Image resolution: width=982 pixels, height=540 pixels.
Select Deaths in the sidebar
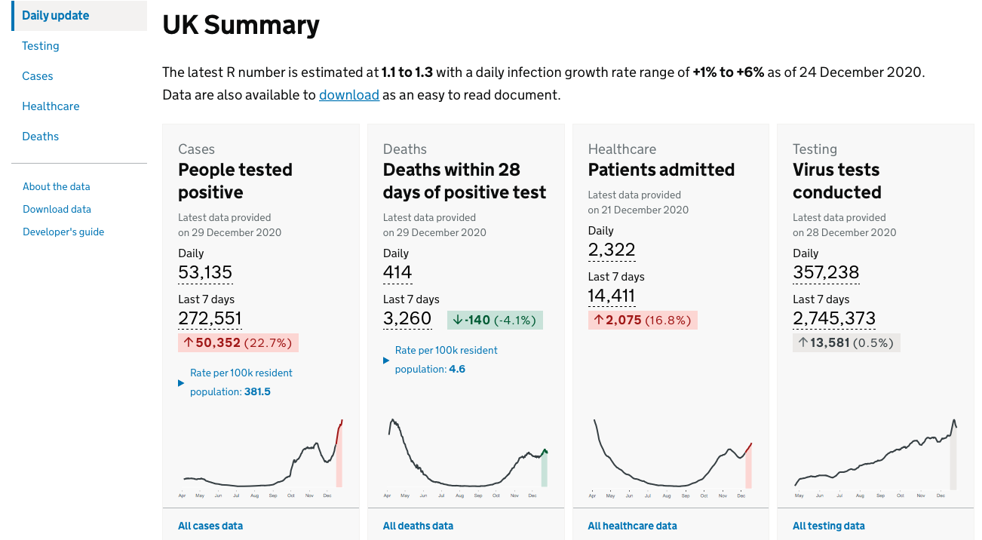pyautogui.click(x=41, y=137)
